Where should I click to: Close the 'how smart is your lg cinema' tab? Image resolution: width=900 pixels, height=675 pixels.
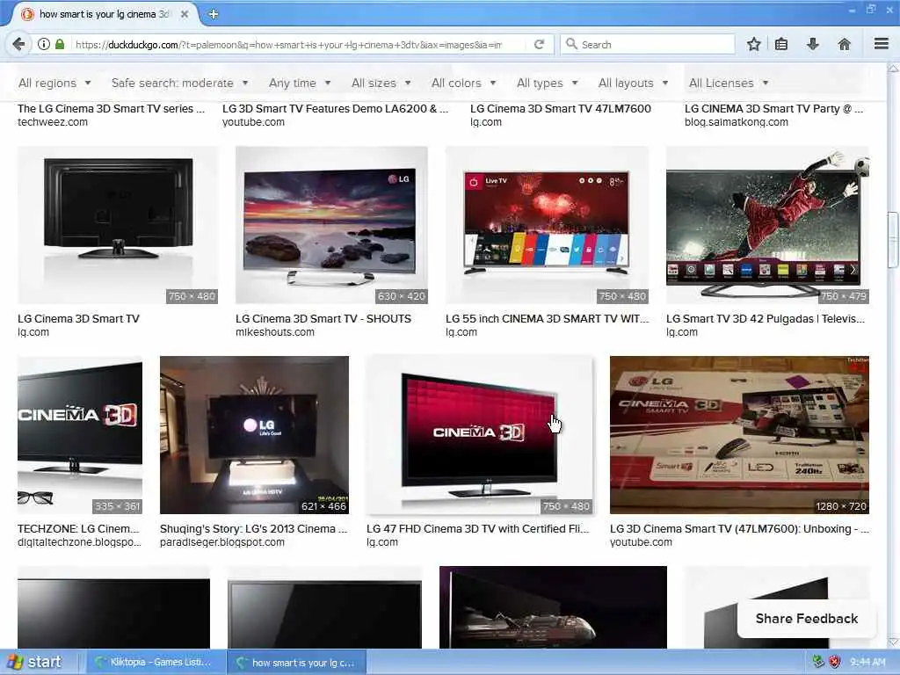[185, 14]
